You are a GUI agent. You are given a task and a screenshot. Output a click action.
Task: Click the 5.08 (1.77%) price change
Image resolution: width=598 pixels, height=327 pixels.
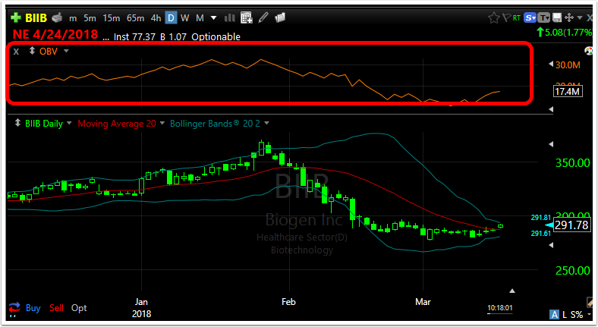565,33
